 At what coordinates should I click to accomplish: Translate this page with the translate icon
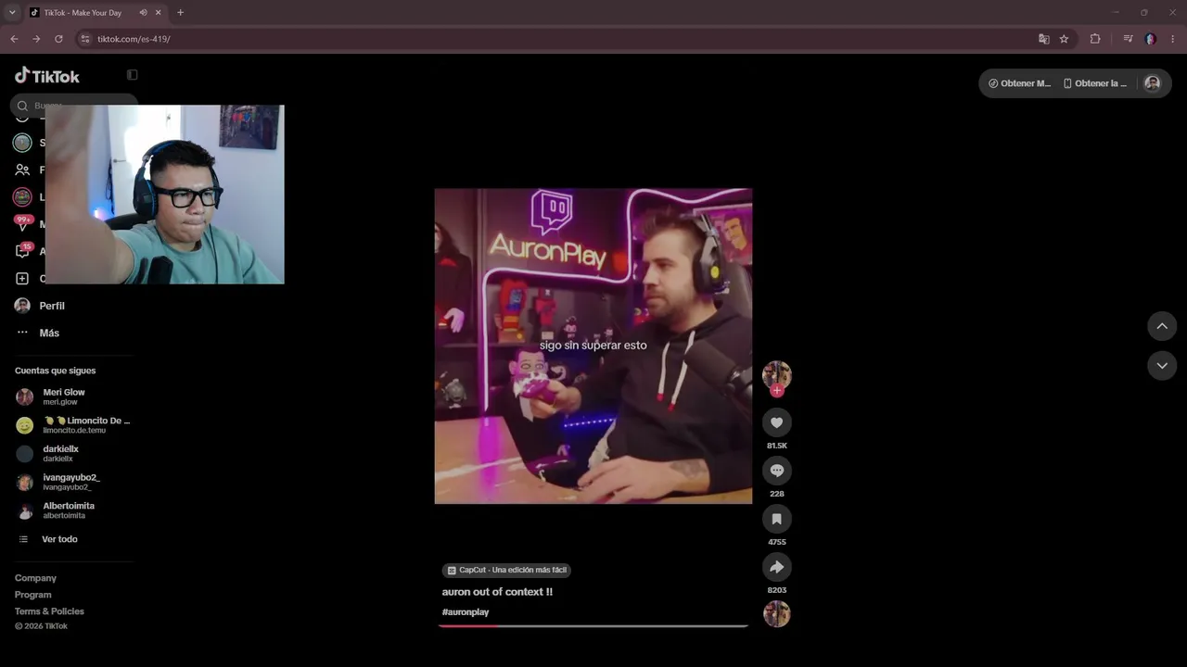tap(1044, 39)
